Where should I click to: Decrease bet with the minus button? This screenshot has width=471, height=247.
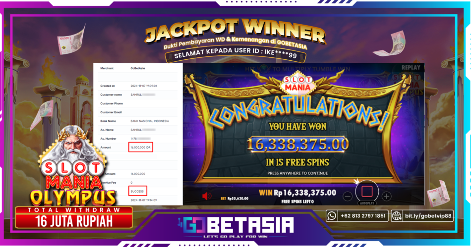348,197
